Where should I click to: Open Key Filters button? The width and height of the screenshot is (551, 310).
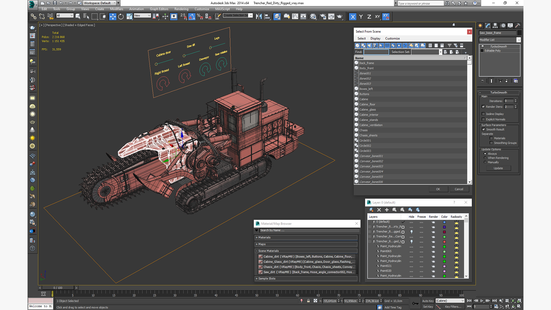453,307
